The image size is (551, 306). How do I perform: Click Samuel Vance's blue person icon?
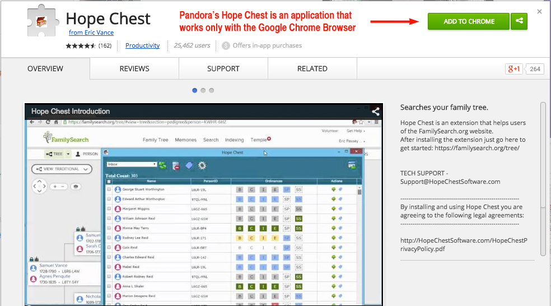pos(34,268)
